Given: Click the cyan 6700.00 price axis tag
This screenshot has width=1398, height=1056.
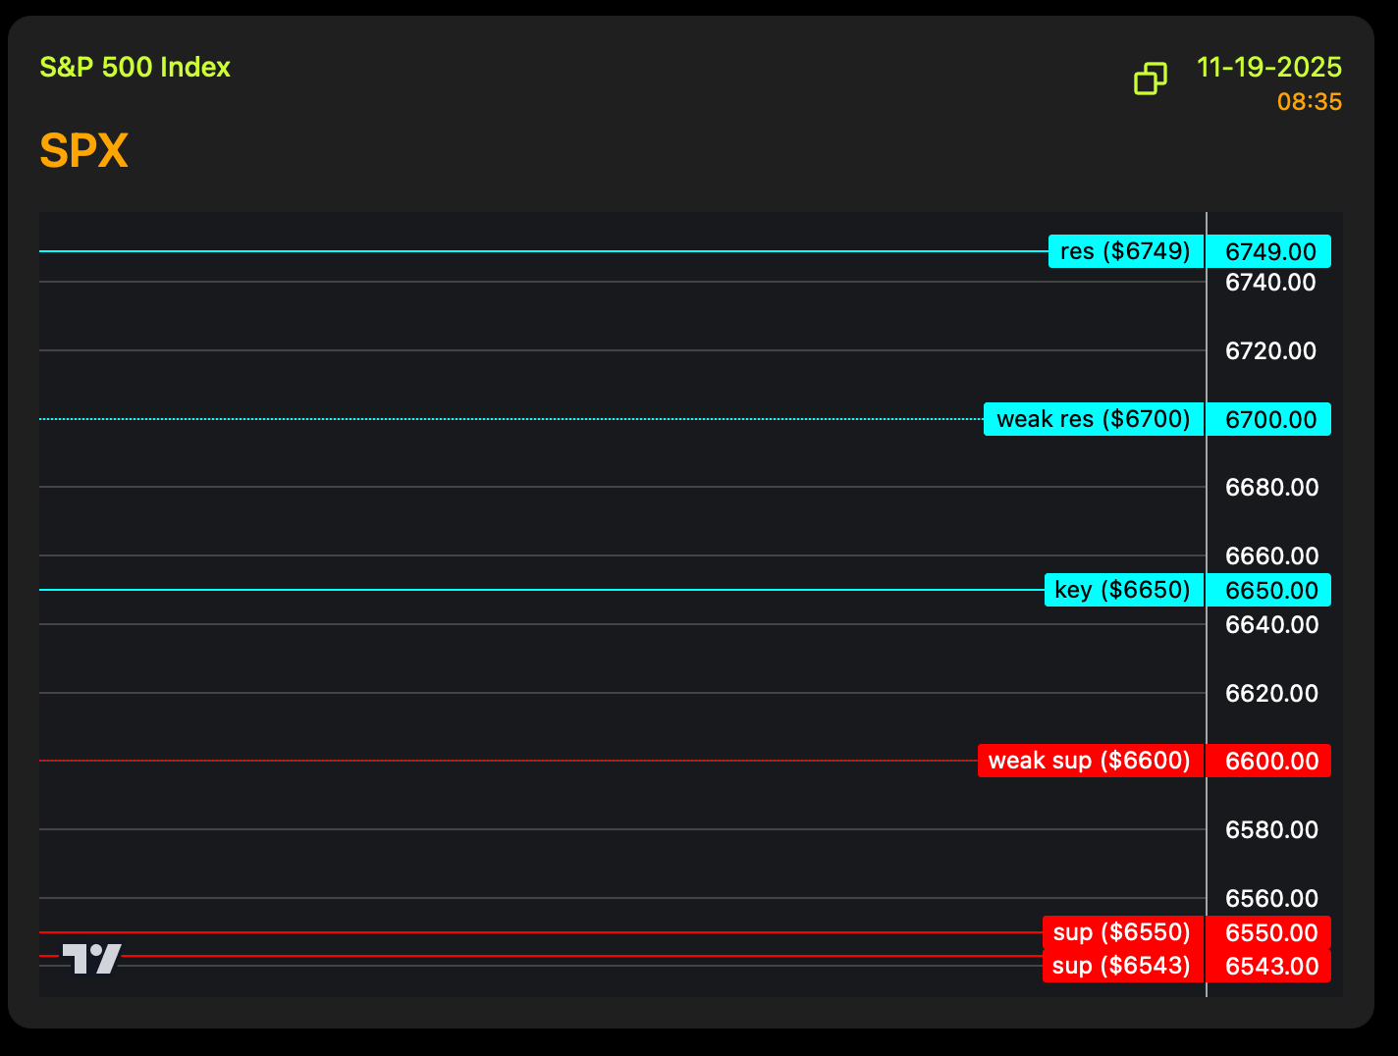Looking at the screenshot, I should (1269, 419).
